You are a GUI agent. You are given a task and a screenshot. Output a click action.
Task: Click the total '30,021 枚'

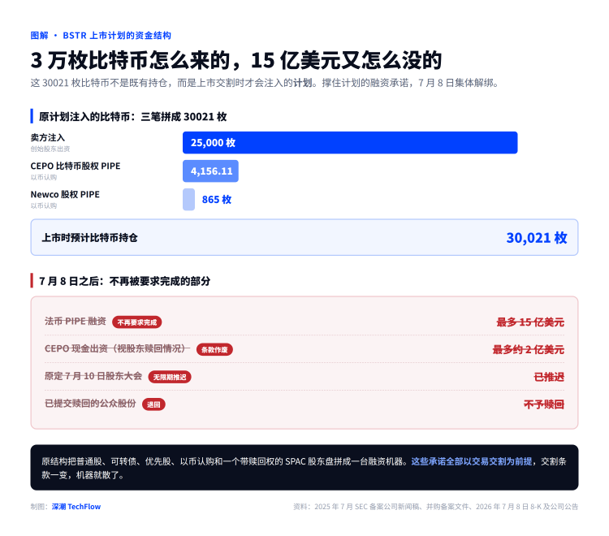537,238
